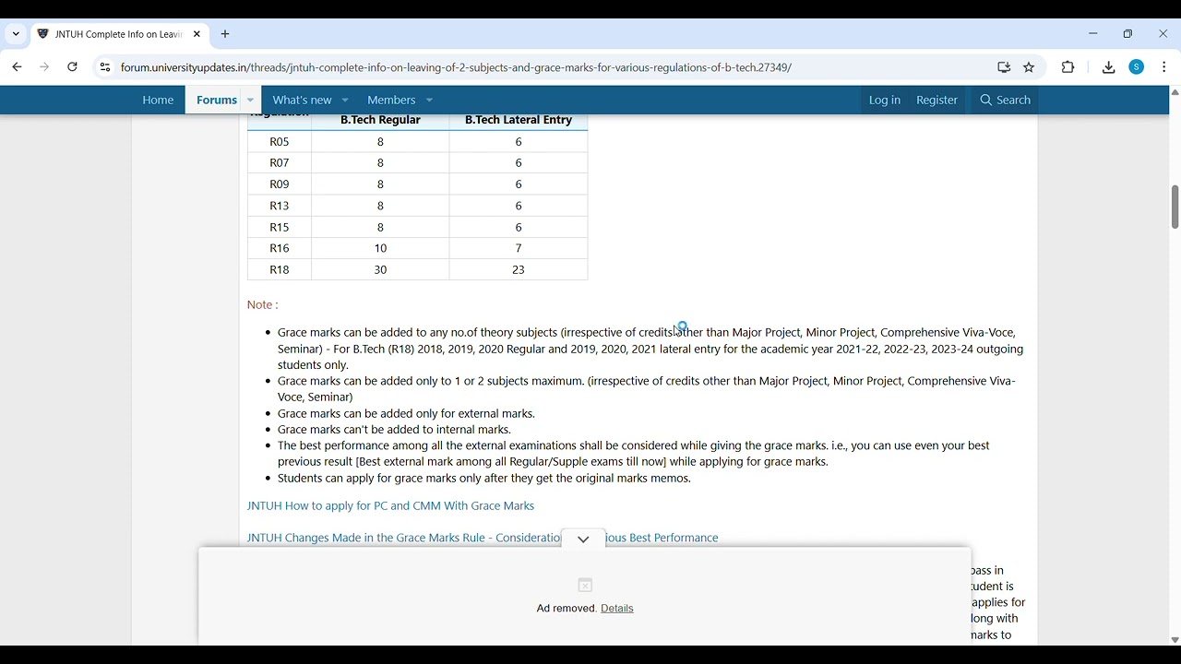The height and width of the screenshot is (664, 1181).
Task: Click the scrollbar up arrow
Action: 1175,92
